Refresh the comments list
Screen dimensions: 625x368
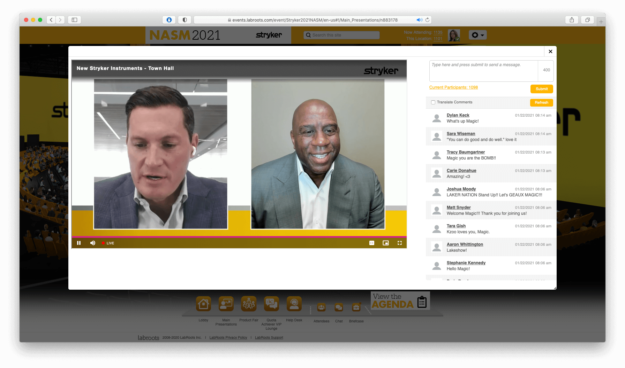(x=541, y=102)
